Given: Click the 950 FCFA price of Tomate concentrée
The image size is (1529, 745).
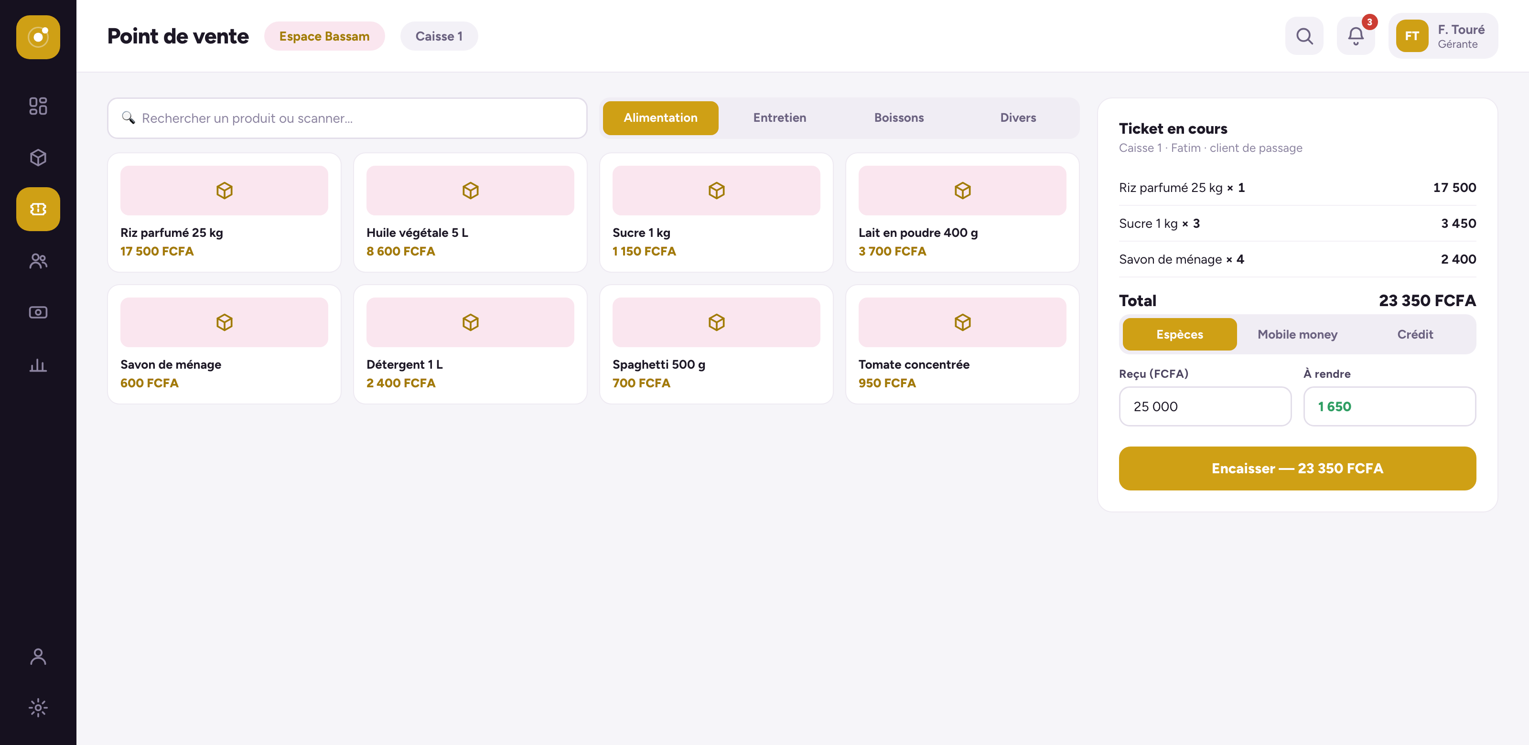Looking at the screenshot, I should 887,383.
